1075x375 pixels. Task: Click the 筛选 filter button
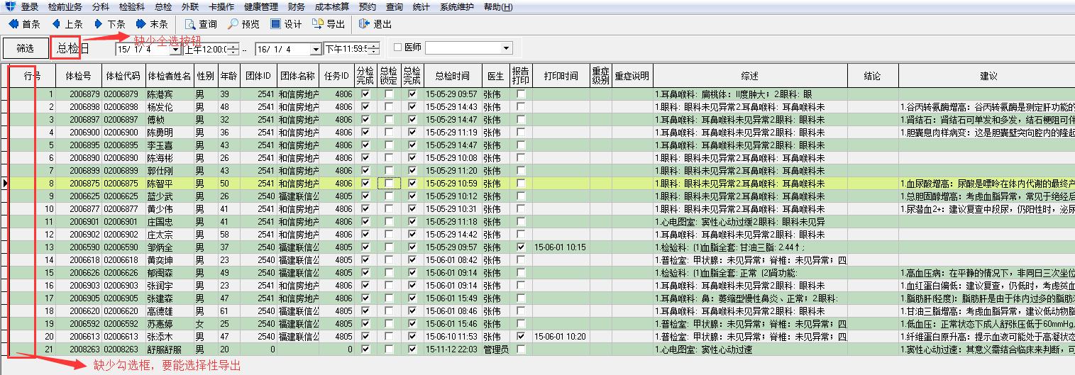click(x=25, y=48)
